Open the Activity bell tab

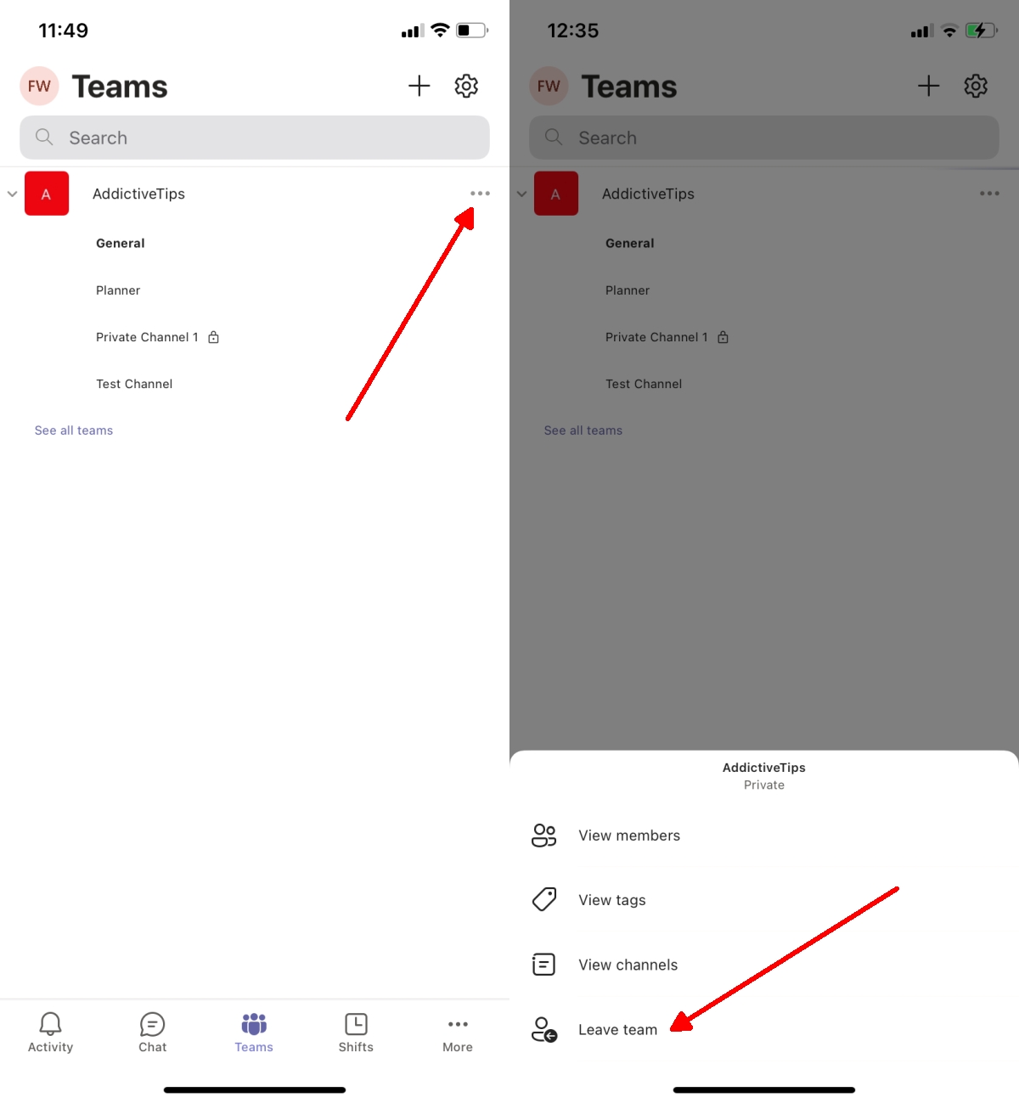[50, 1032]
